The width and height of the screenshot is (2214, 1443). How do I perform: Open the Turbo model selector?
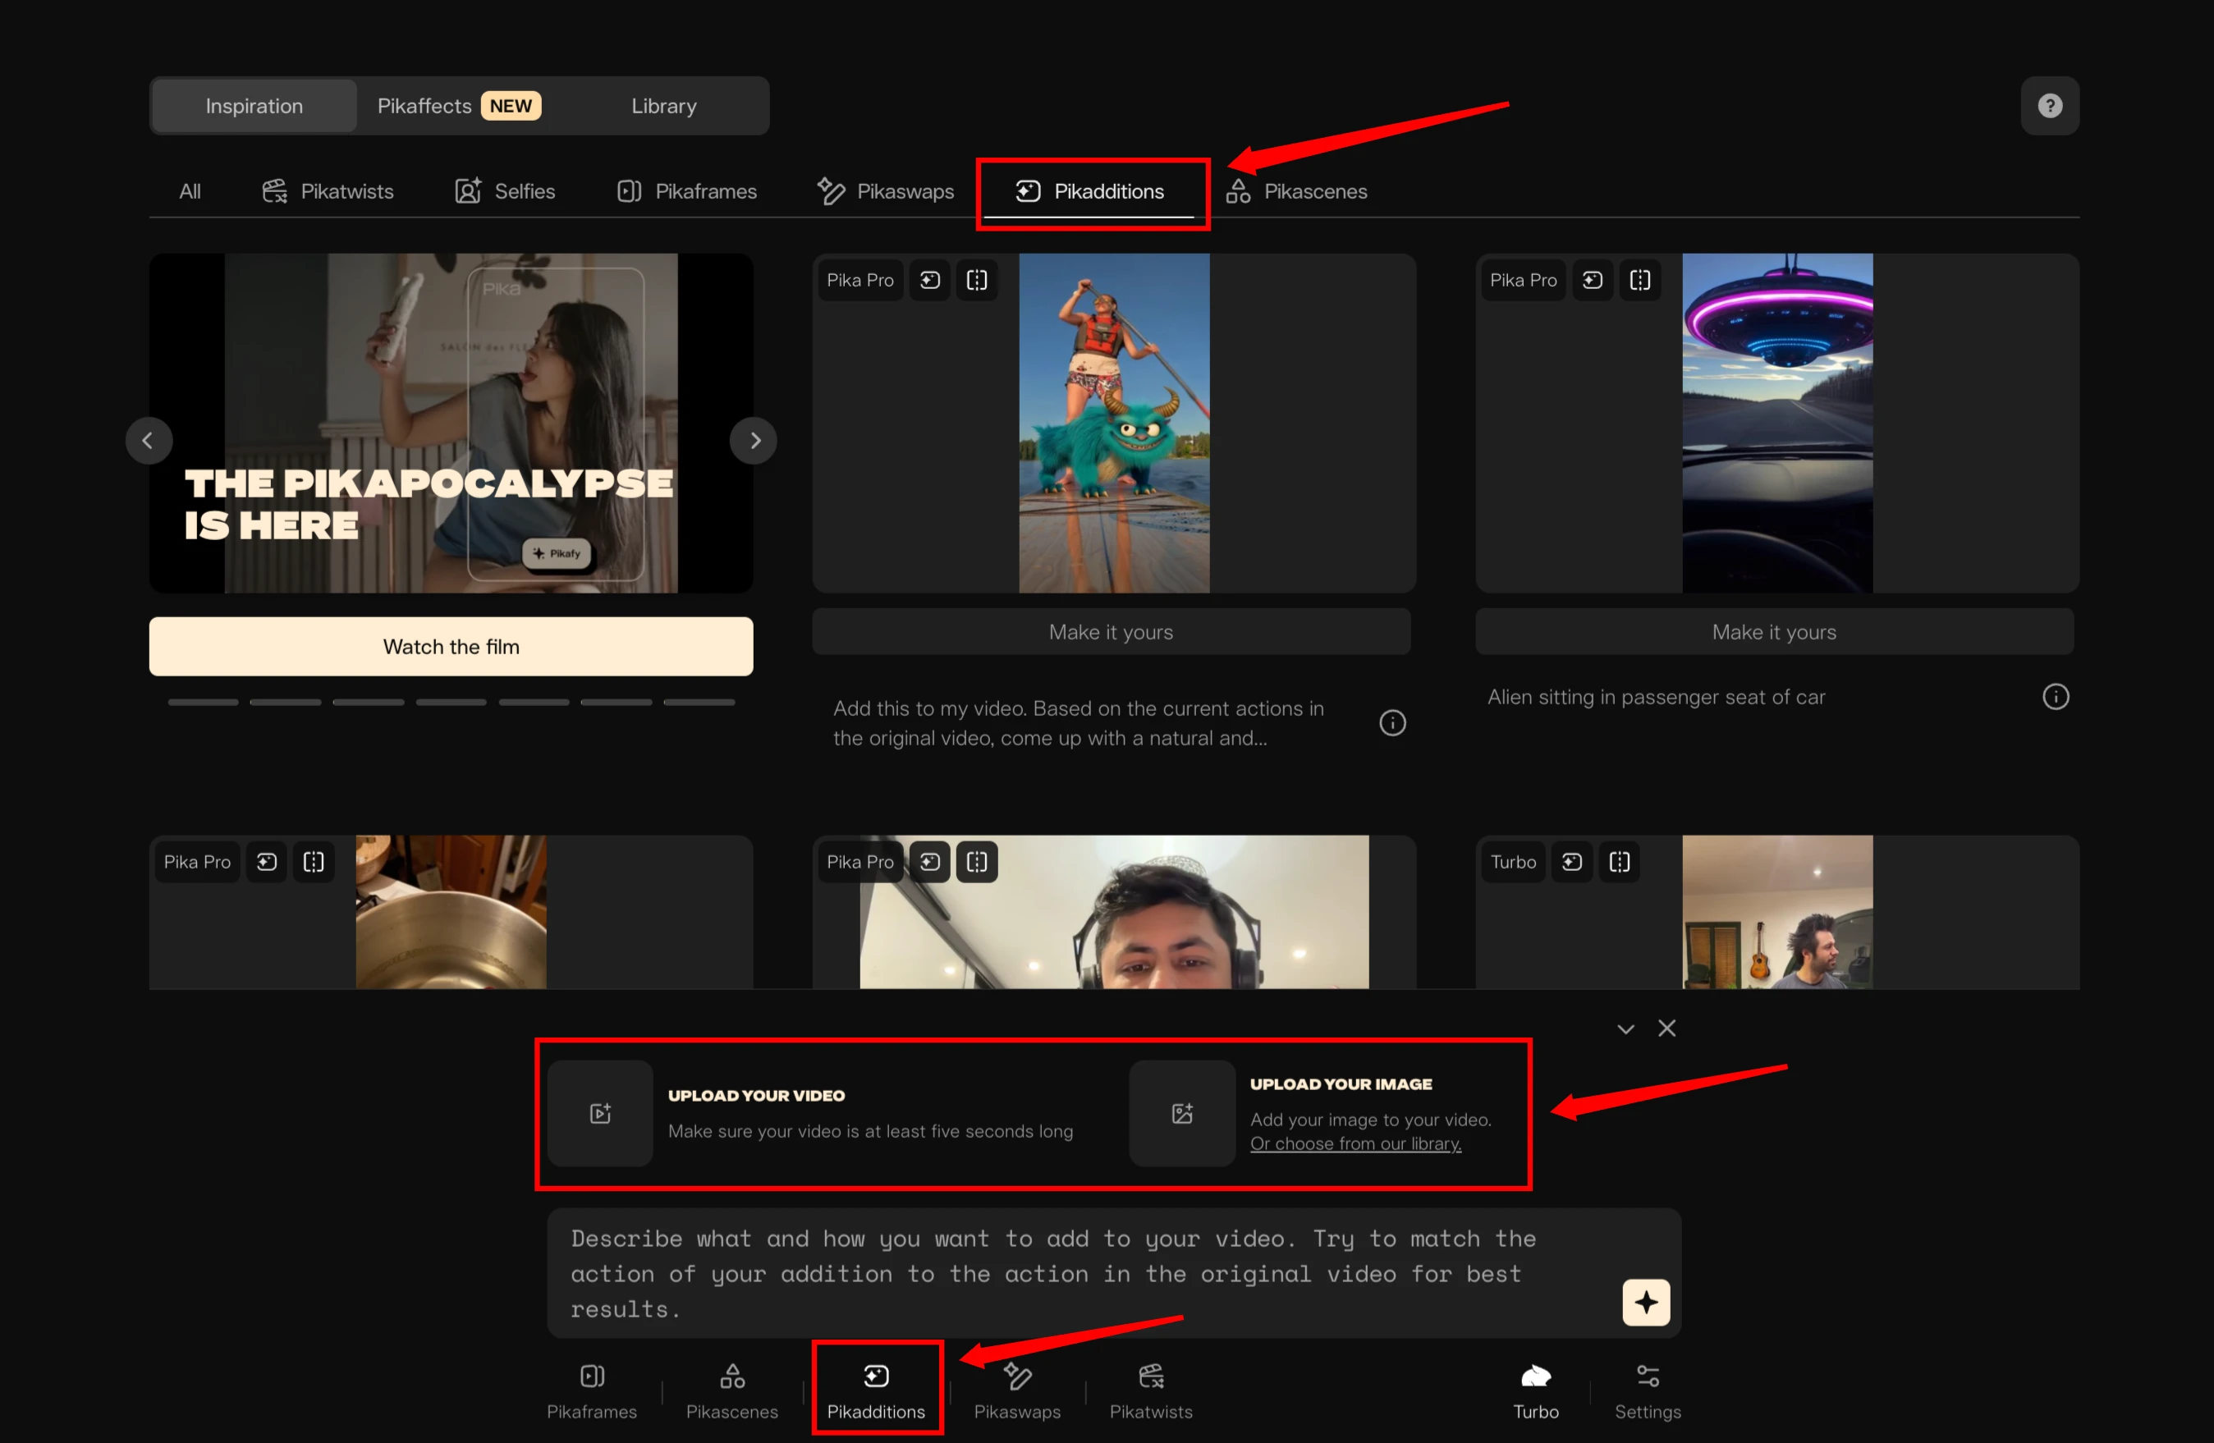(x=1536, y=1392)
